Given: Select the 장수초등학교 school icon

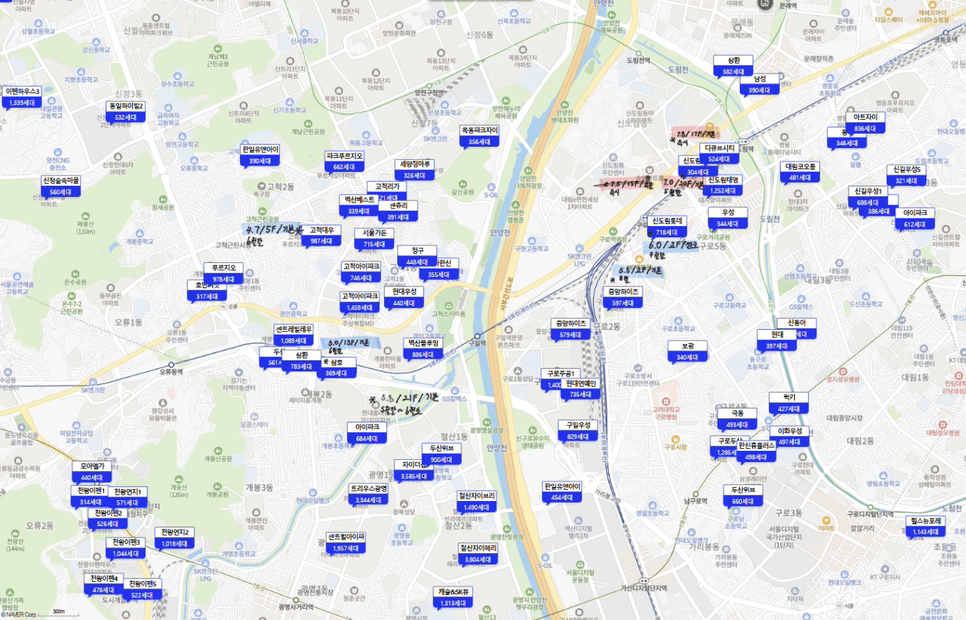Looking at the screenshot, I should pos(177,76).
